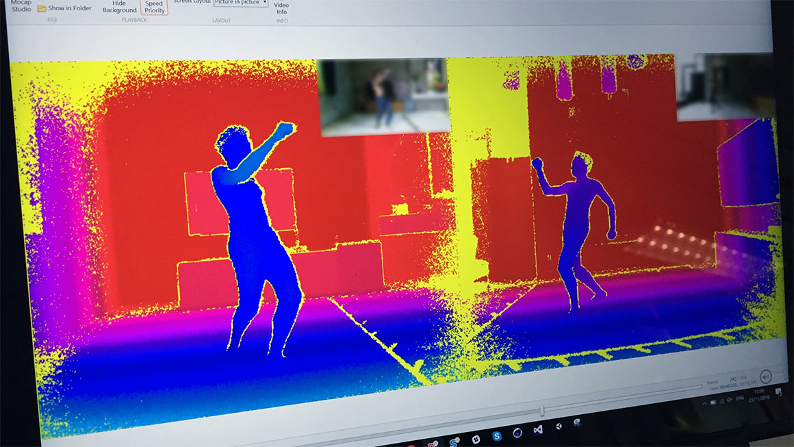Click the Show in Folder folder icon
The width and height of the screenshot is (794, 447).
pyautogui.click(x=42, y=8)
